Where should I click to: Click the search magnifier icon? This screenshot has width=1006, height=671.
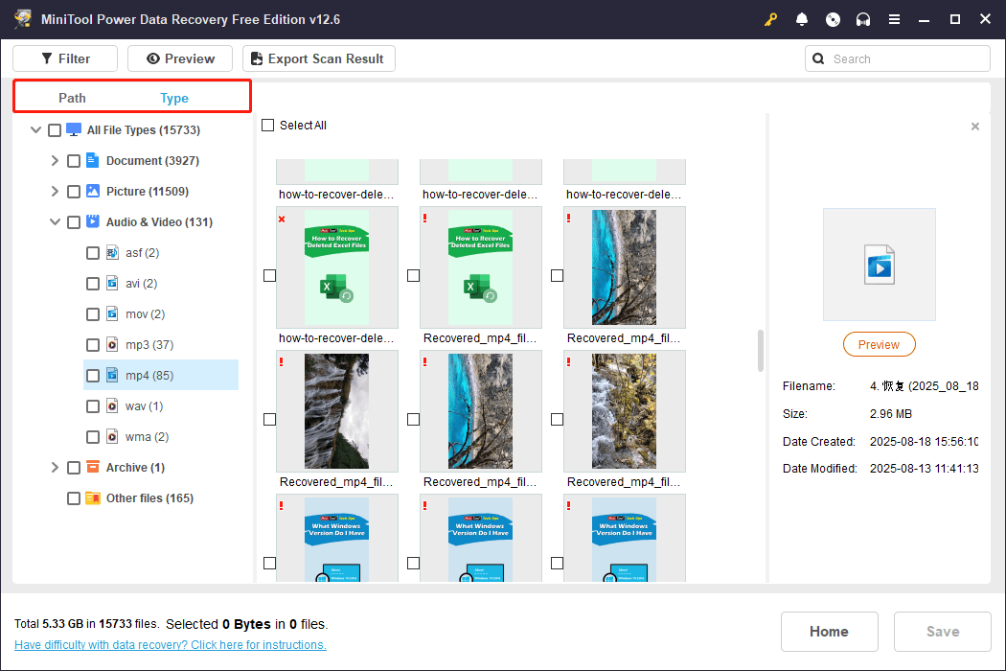coord(818,58)
